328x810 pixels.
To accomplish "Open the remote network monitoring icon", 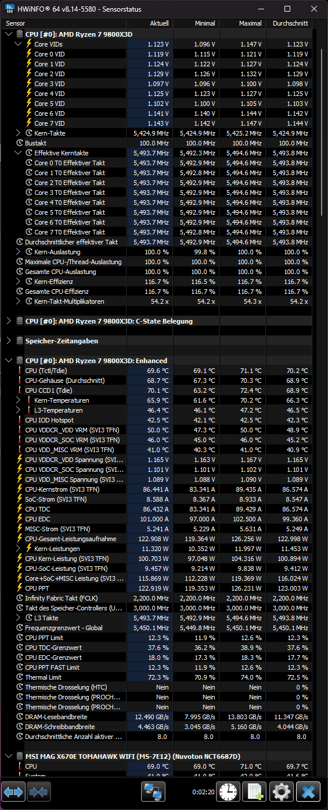I will click(x=154, y=792).
